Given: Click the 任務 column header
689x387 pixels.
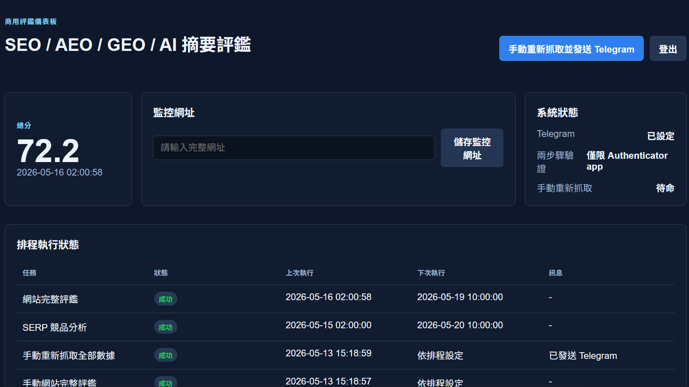Looking at the screenshot, I should click(29, 273).
